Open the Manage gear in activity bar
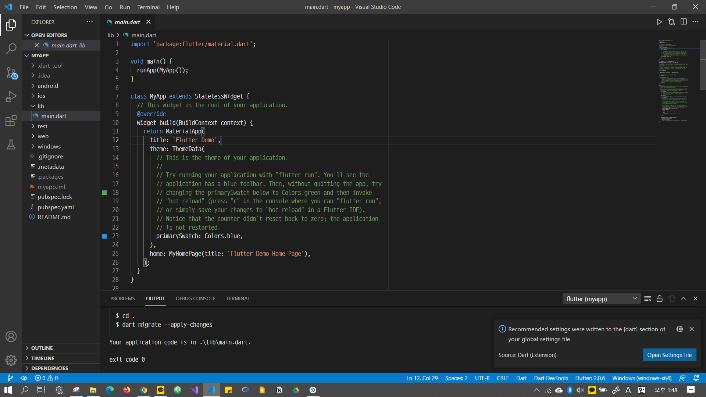This screenshot has height=397, width=706. [x=11, y=360]
